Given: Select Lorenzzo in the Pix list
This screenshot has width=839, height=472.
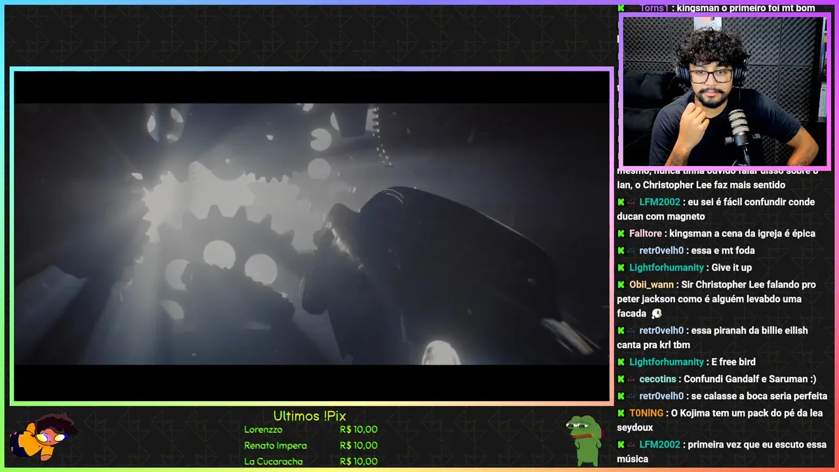Looking at the screenshot, I should 263,429.
